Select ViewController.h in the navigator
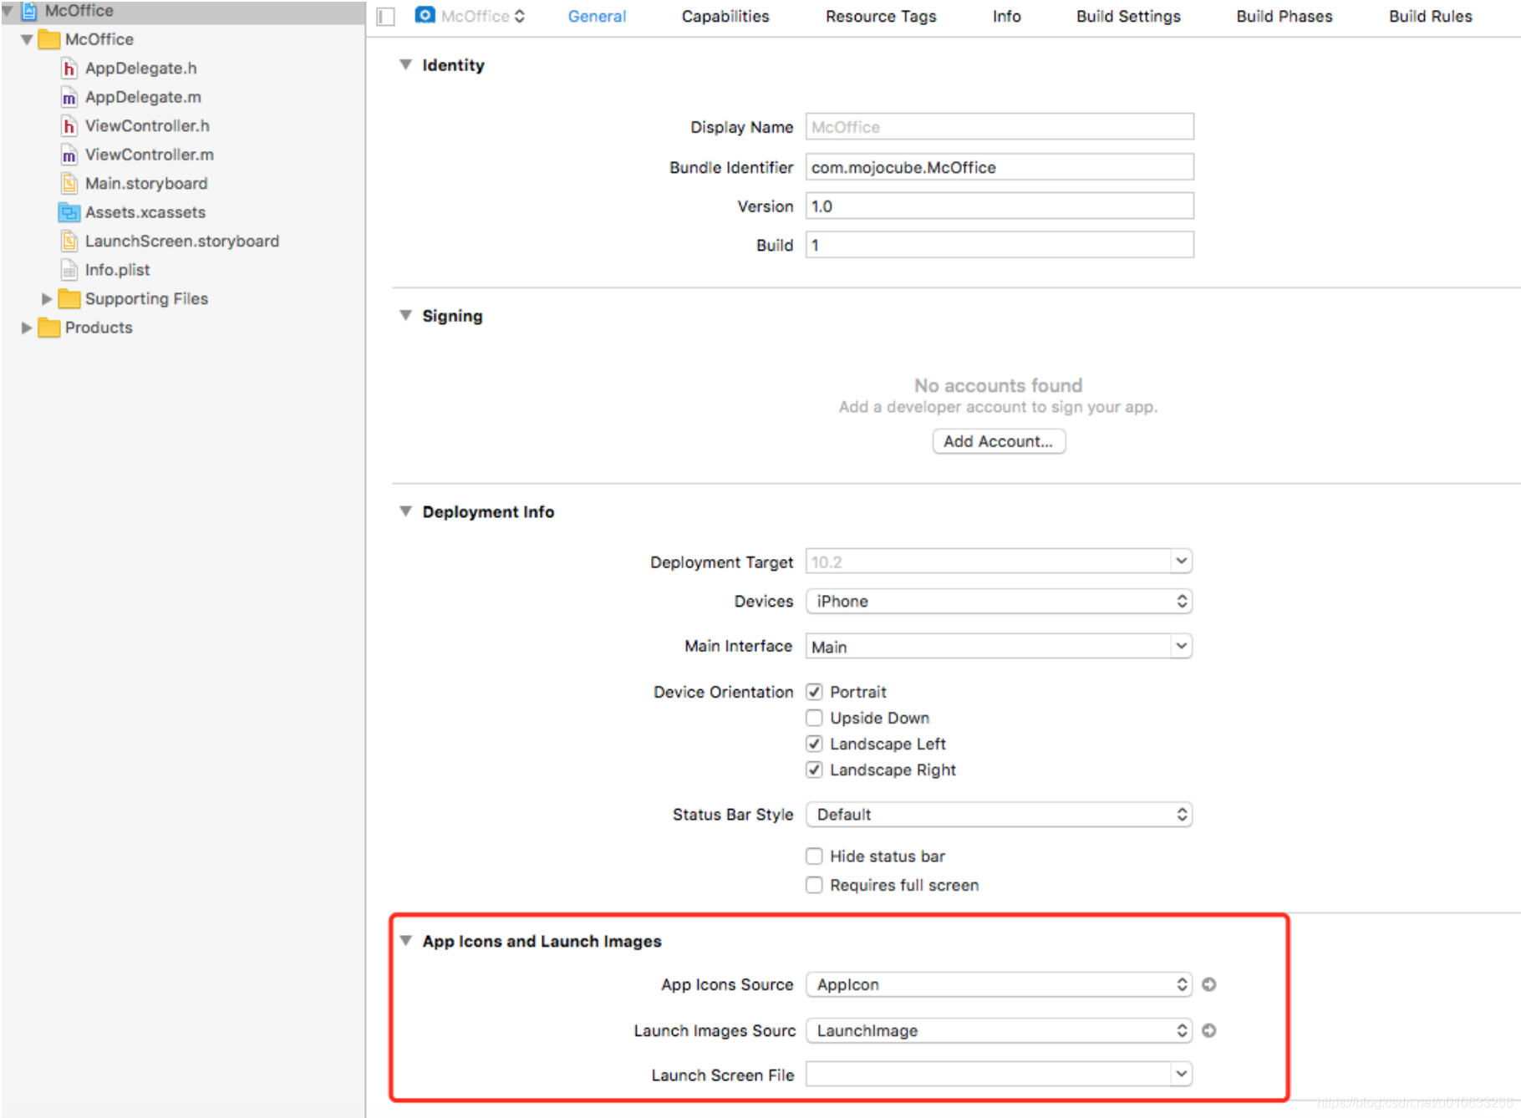Viewport: 1521px width, 1118px height. point(147,126)
